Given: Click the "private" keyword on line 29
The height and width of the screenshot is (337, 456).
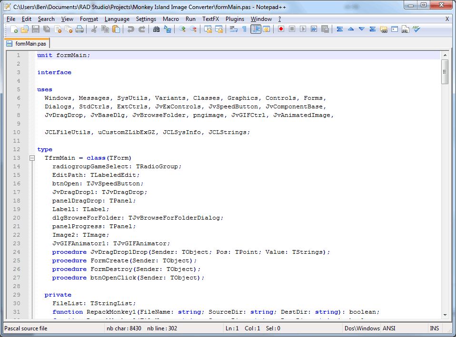Looking at the screenshot, I should tap(58, 295).
